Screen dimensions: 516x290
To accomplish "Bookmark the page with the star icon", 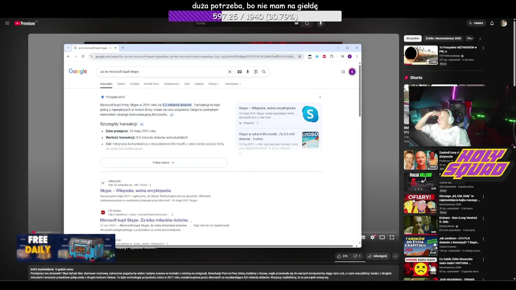I will (x=300, y=56).
